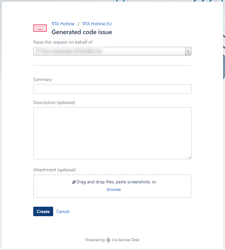Click the Raise this request on behalf of label
The height and width of the screenshot is (250, 225).
63,42
